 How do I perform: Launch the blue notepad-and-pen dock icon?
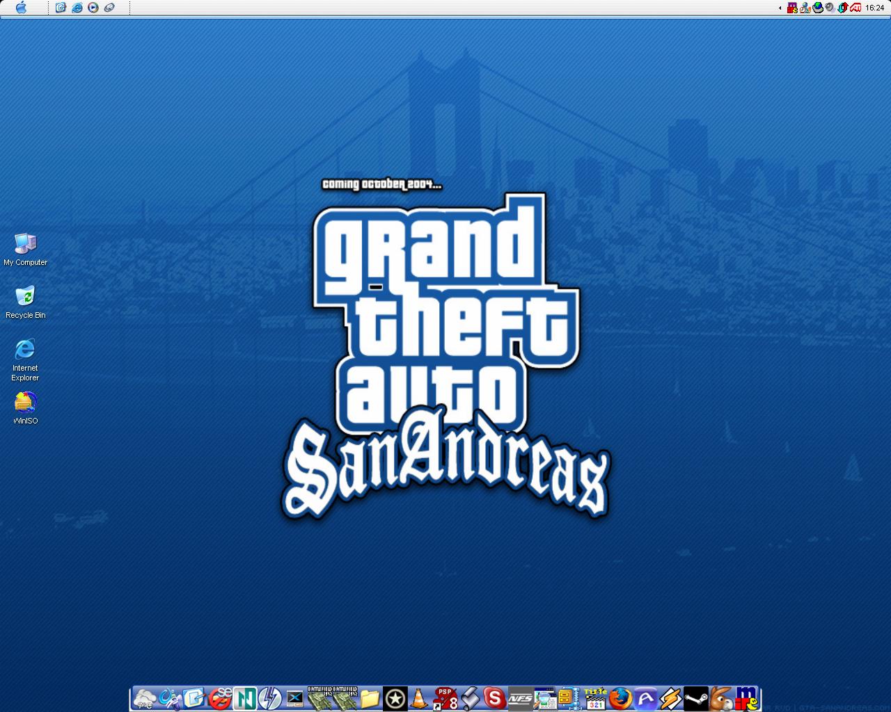[194, 698]
